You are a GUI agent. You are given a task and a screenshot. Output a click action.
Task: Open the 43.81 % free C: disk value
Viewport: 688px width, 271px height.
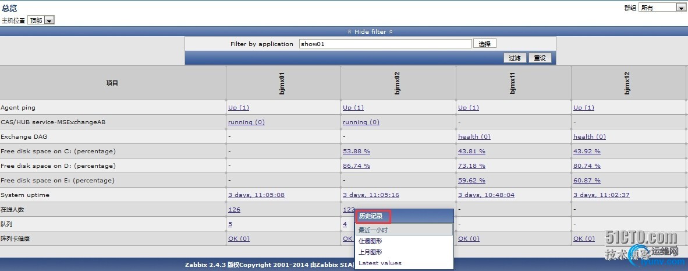pyautogui.click(x=471, y=151)
